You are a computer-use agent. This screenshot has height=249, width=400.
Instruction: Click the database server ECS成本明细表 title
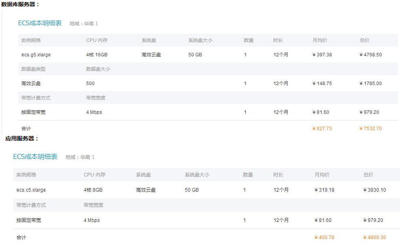point(40,23)
